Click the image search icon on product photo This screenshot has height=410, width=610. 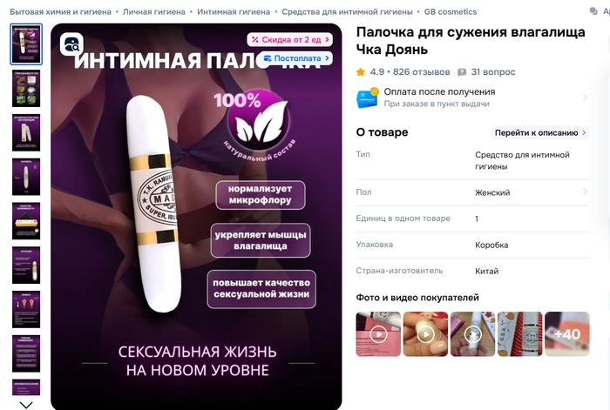pyautogui.click(x=71, y=44)
